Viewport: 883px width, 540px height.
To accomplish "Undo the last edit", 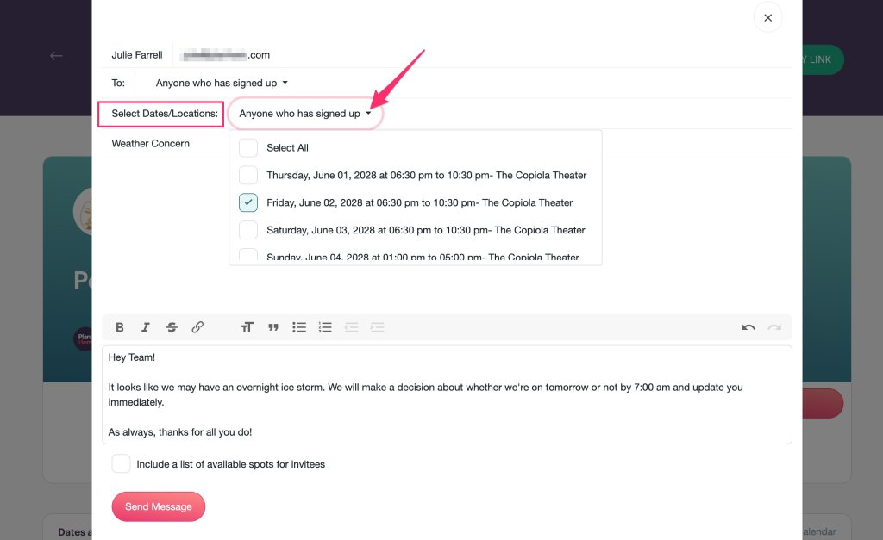I will click(x=748, y=327).
